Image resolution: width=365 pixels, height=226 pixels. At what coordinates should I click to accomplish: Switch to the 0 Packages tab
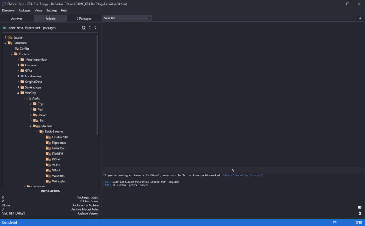[84, 19]
